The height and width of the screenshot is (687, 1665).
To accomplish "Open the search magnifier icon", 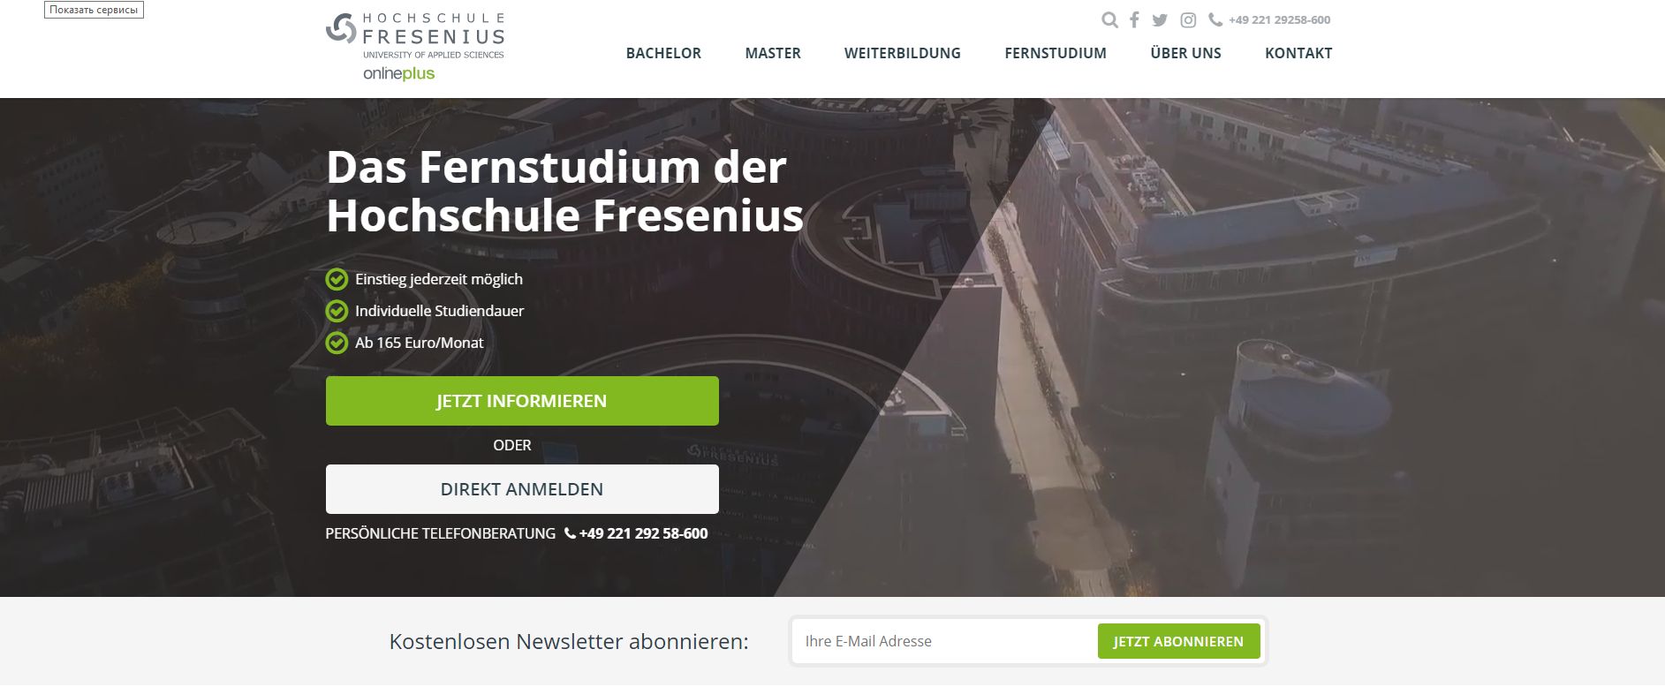I will tap(1109, 20).
